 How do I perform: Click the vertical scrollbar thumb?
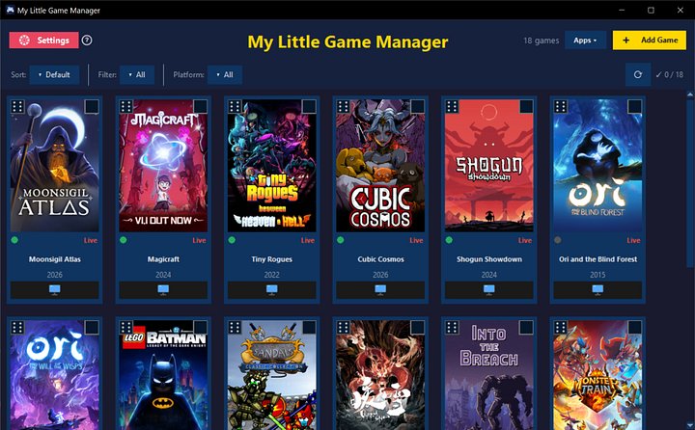pos(689,183)
